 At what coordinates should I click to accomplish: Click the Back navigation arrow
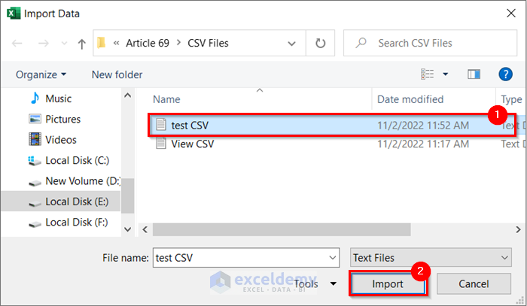(17, 44)
